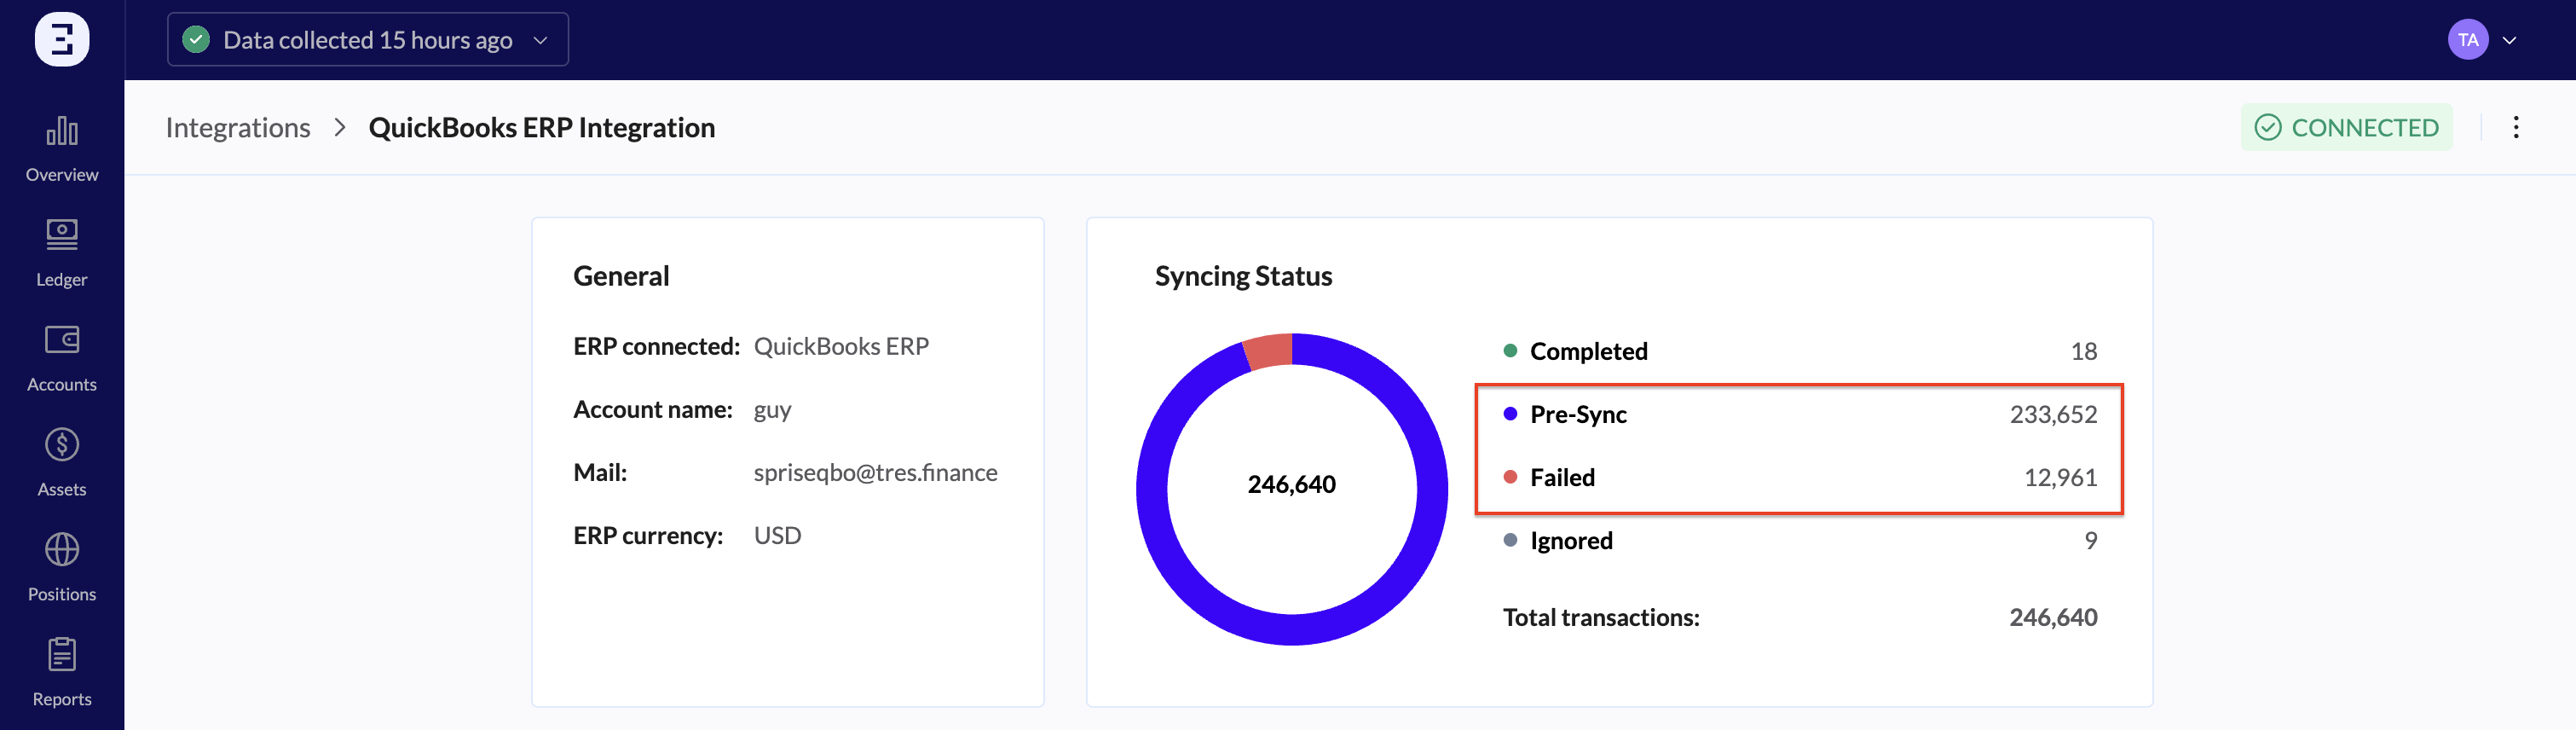This screenshot has width=2576, height=730.
Task: Open the Assets dollar coin icon
Action: (62, 445)
